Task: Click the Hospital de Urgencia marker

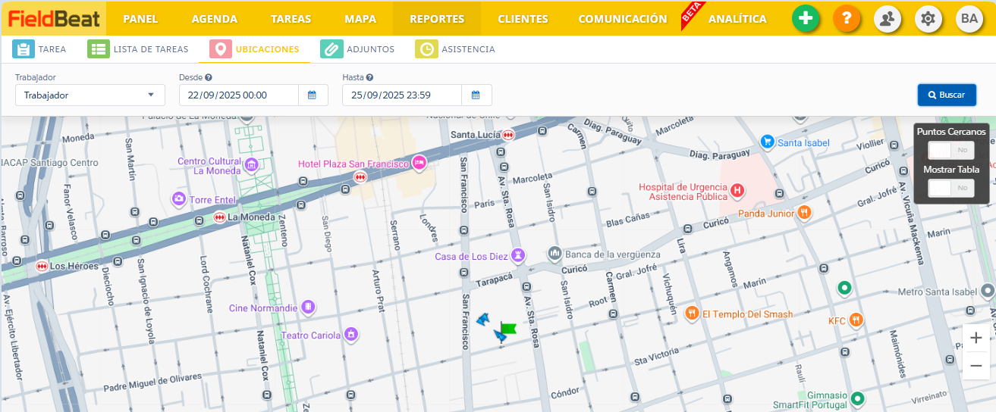Action: [x=737, y=190]
